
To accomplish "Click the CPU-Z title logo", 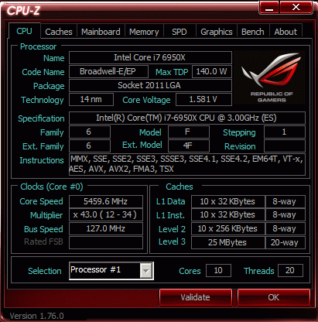I will coord(24,11).
